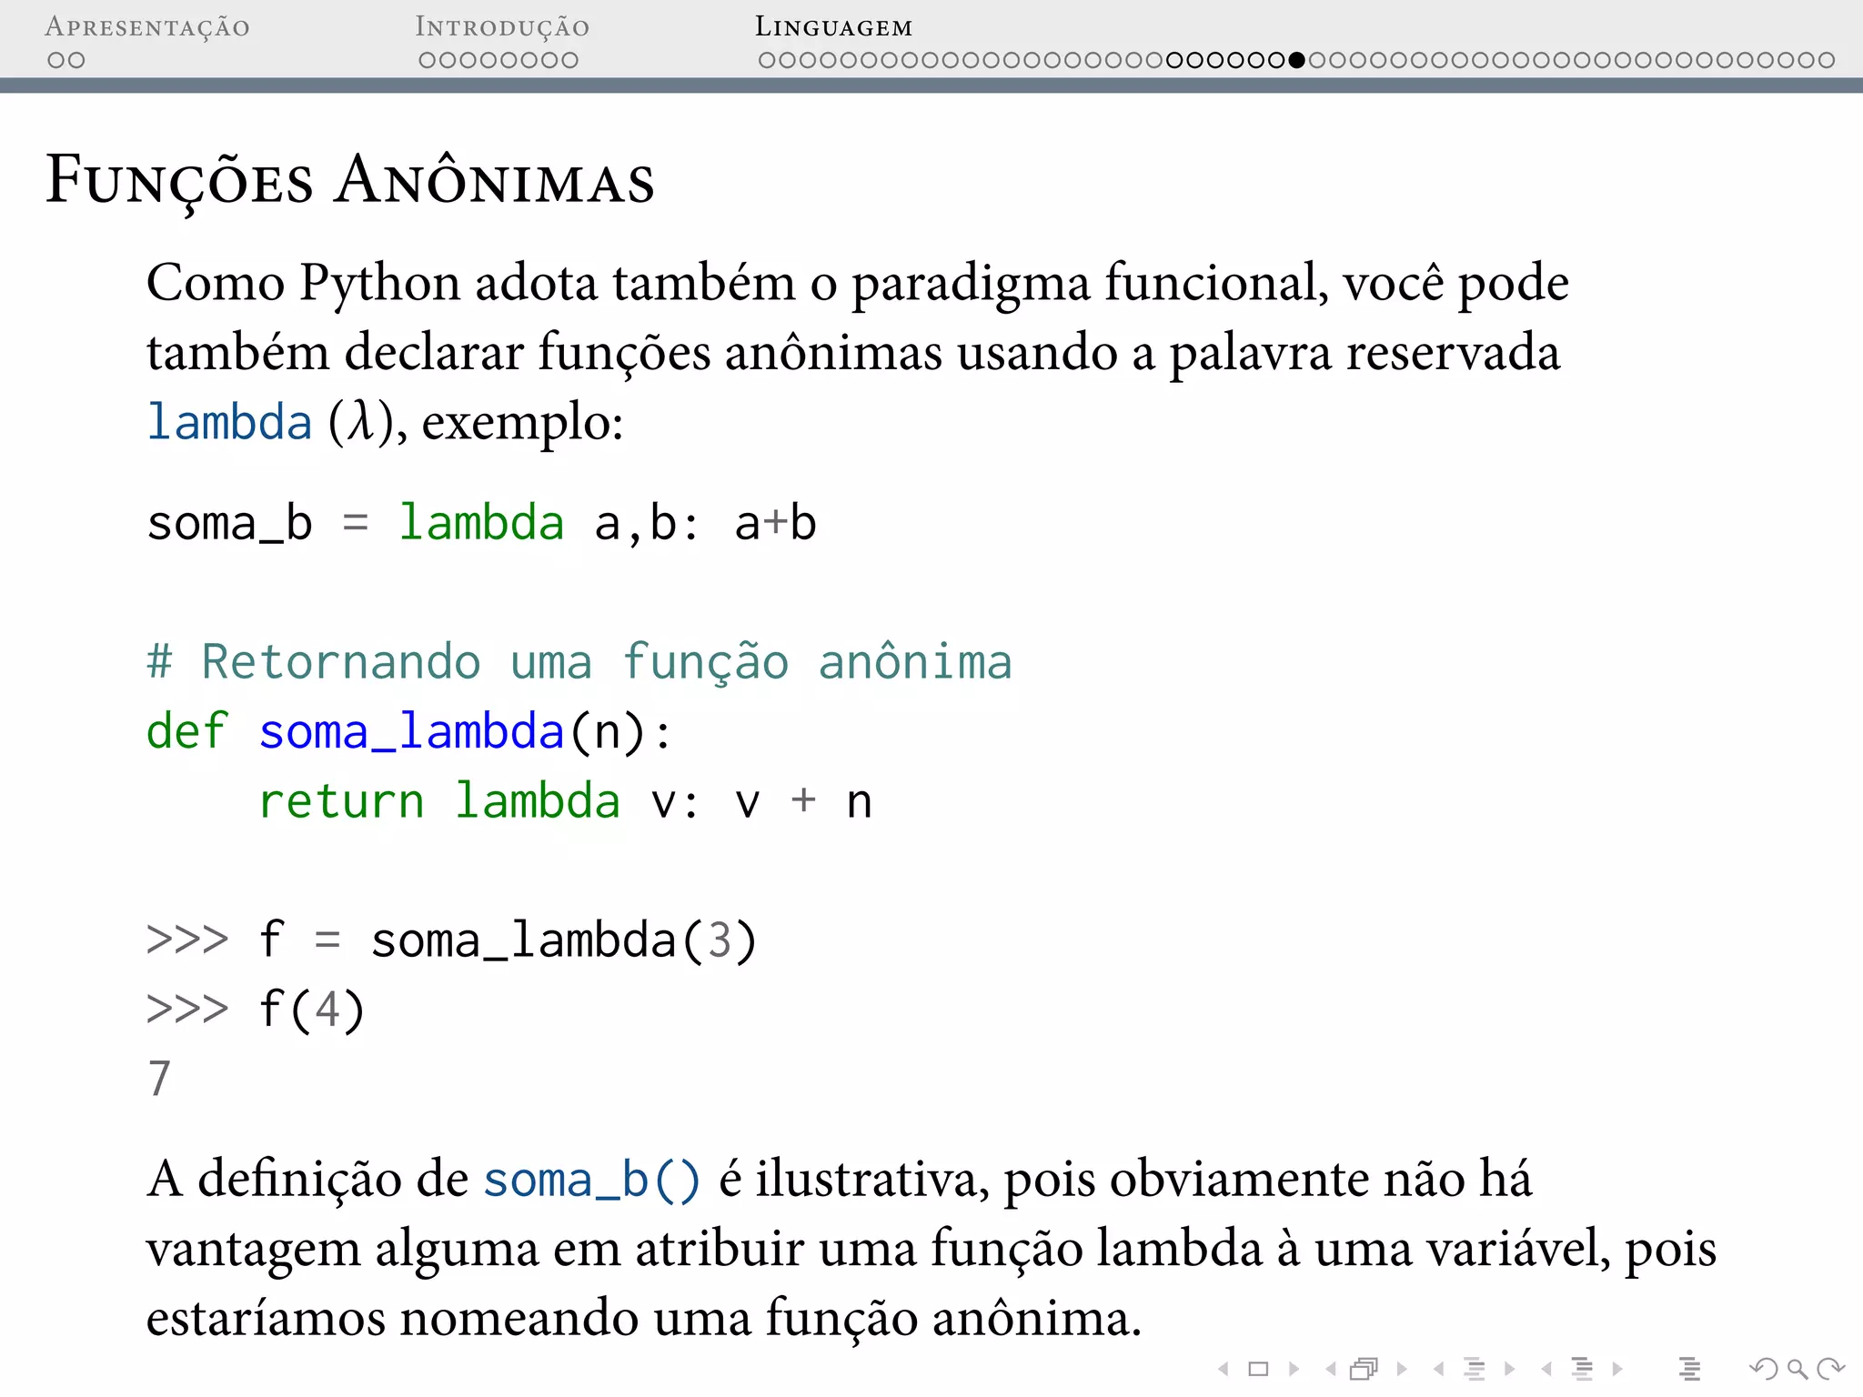This screenshot has height=1397, width=1863.
Task: Go to next frame arrow
Action: click(1402, 1369)
